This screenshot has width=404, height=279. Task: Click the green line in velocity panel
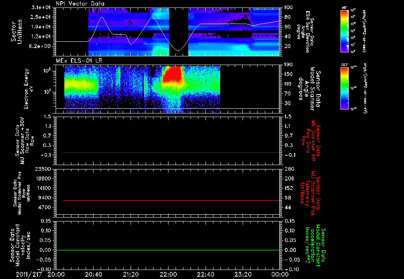coord(168,250)
